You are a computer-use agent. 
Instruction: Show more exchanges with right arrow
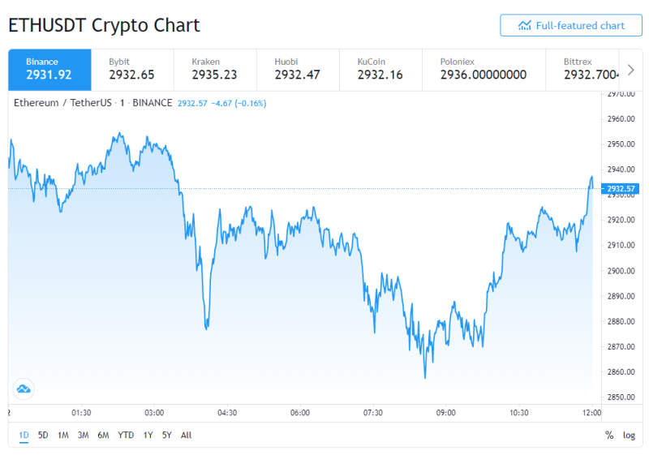[631, 70]
